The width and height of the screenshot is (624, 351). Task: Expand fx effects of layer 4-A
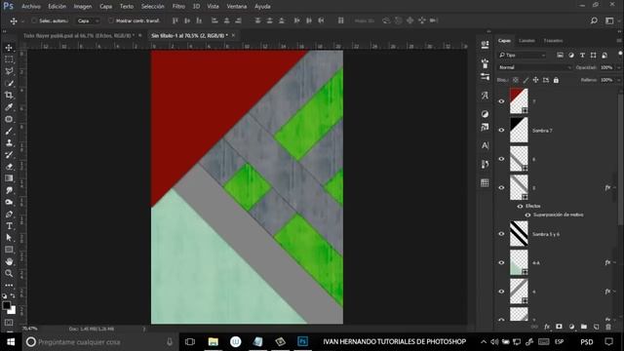(614, 262)
